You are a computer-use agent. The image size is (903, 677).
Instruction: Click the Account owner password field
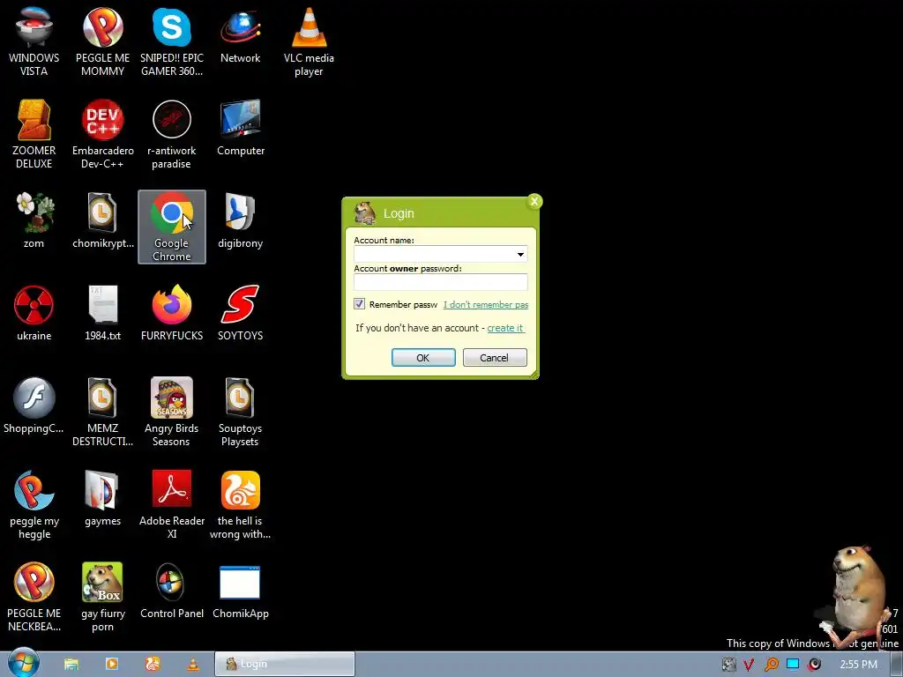tap(441, 282)
